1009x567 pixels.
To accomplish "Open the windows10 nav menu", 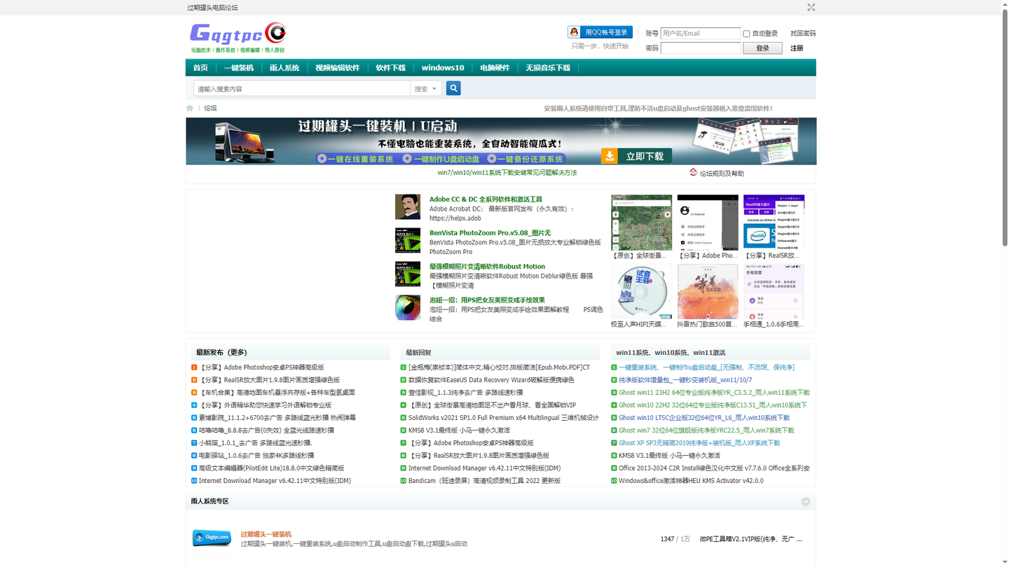I will coord(443,68).
